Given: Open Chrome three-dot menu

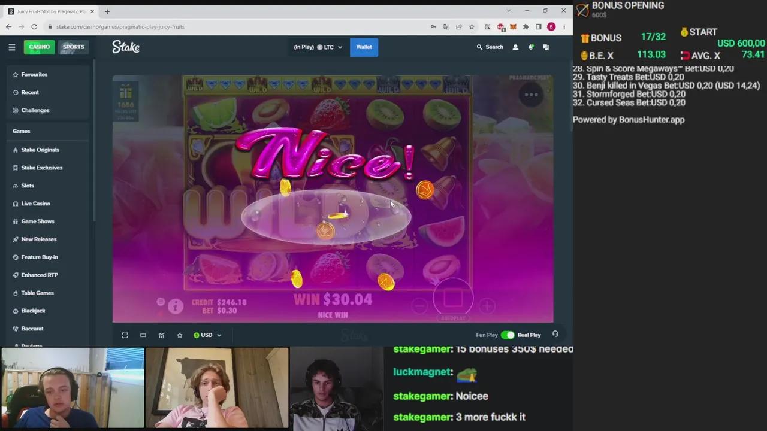Looking at the screenshot, I should (564, 26).
